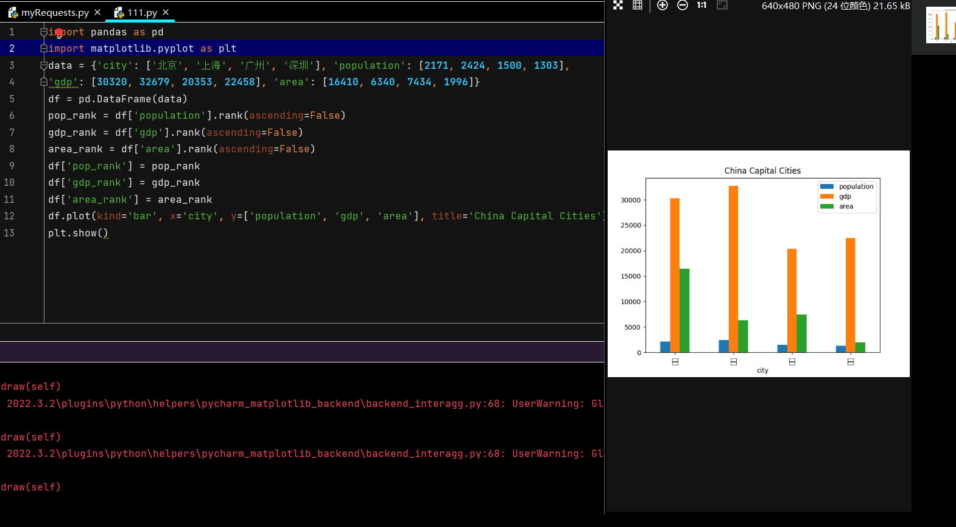
Task: Switch to the myRequests.py tab
Action: [55, 12]
